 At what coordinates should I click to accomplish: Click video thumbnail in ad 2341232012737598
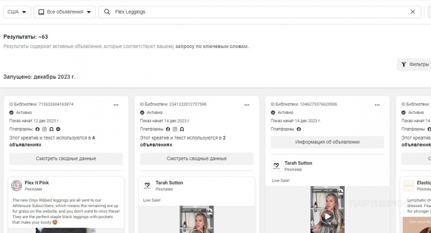pyautogui.click(x=197, y=219)
